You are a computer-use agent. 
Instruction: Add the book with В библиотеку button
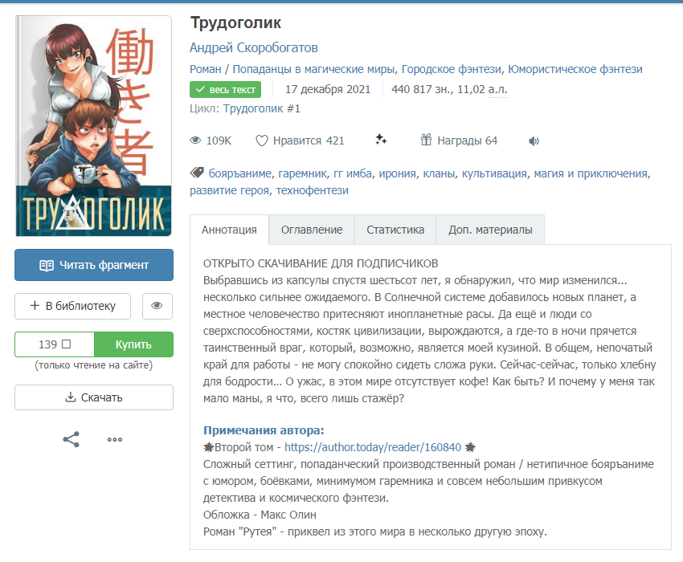[72, 306]
